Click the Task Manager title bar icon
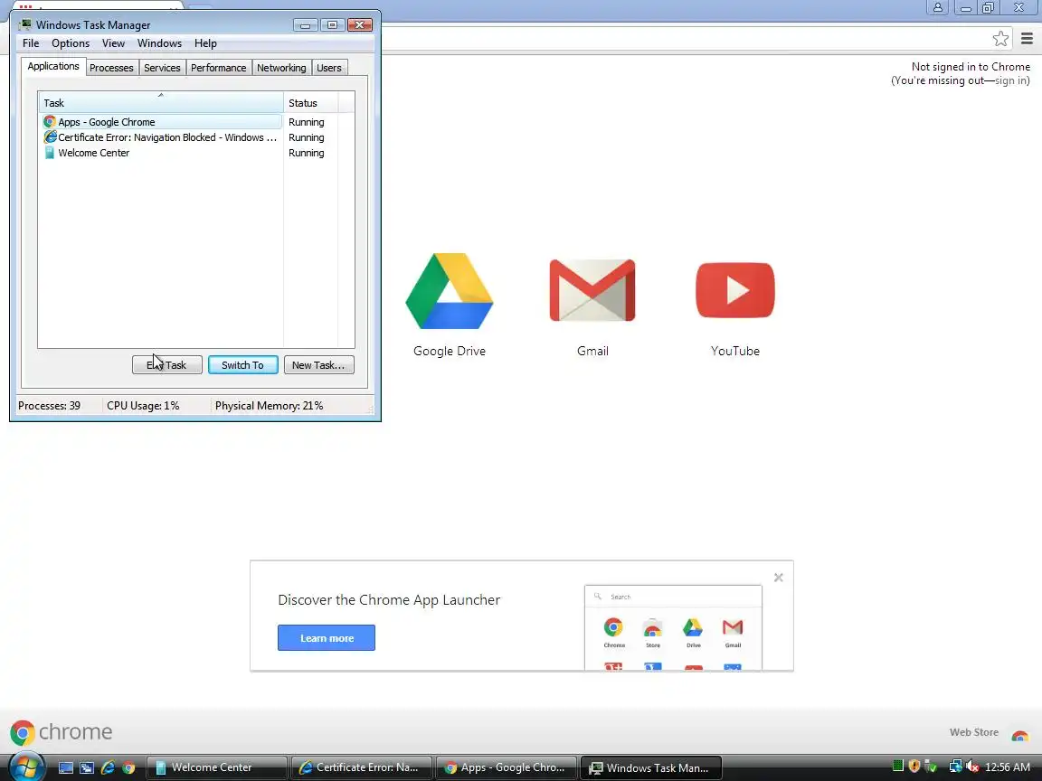The width and height of the screenshot is (1042, 781). [x=25, y=25]
